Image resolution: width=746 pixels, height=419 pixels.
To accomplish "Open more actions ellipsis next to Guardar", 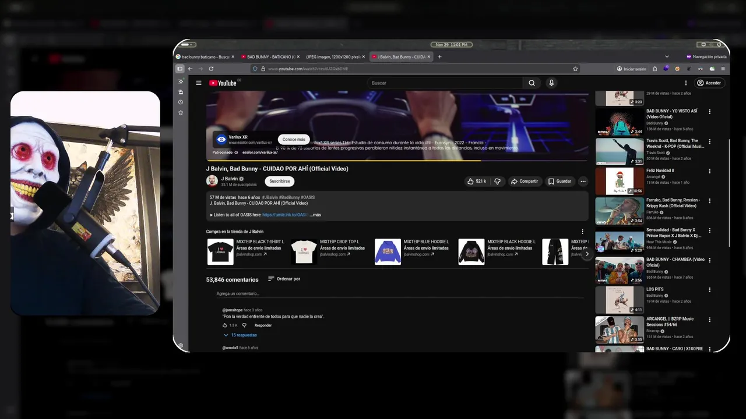I will 583,181.
